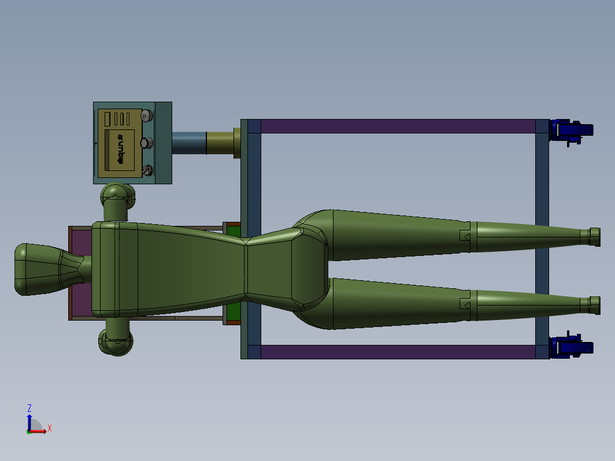This screenshot has height=461, width=615.
Task: Select the right vertical blue frame bar
Action: coord(542,239)
